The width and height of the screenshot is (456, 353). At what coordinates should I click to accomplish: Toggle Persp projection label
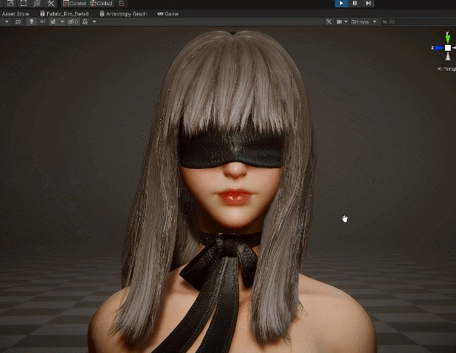pos(447,69)
